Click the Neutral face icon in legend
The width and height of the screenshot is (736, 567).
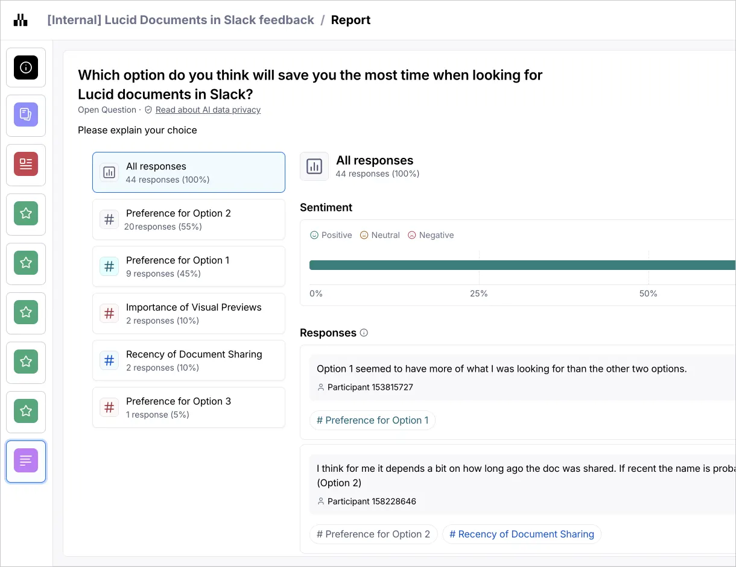click(364, 235)
